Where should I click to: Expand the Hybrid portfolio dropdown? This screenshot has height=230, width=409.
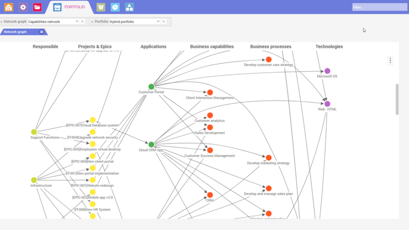pos(158,22)
